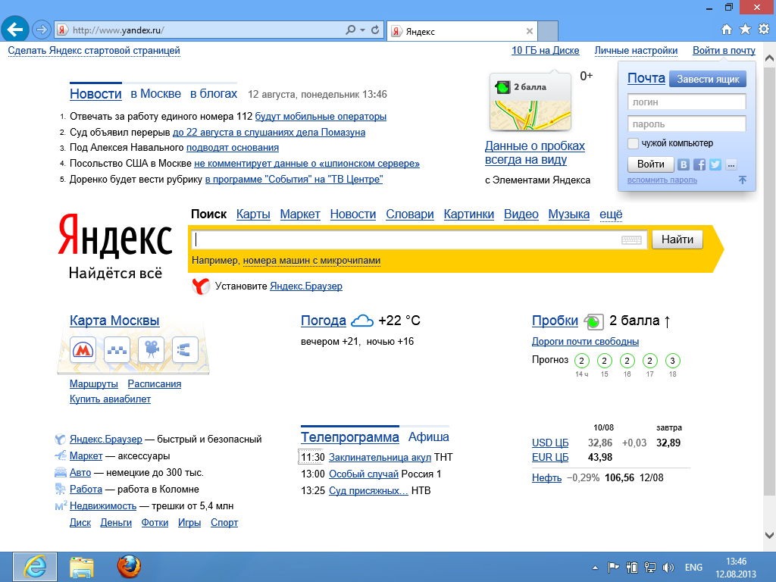Viewport: 776px width, 582px height.
Task: Log in with the Twitter icon
Action: [x=715, y=164]
